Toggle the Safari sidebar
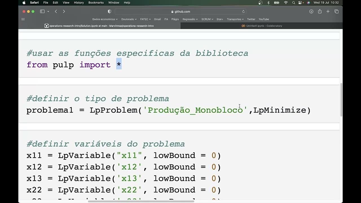The image size is (361, 203). (x=42, y=12)
